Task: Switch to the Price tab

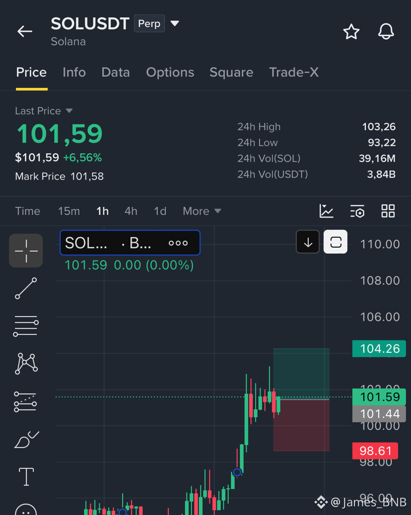Action: [32, 72]
